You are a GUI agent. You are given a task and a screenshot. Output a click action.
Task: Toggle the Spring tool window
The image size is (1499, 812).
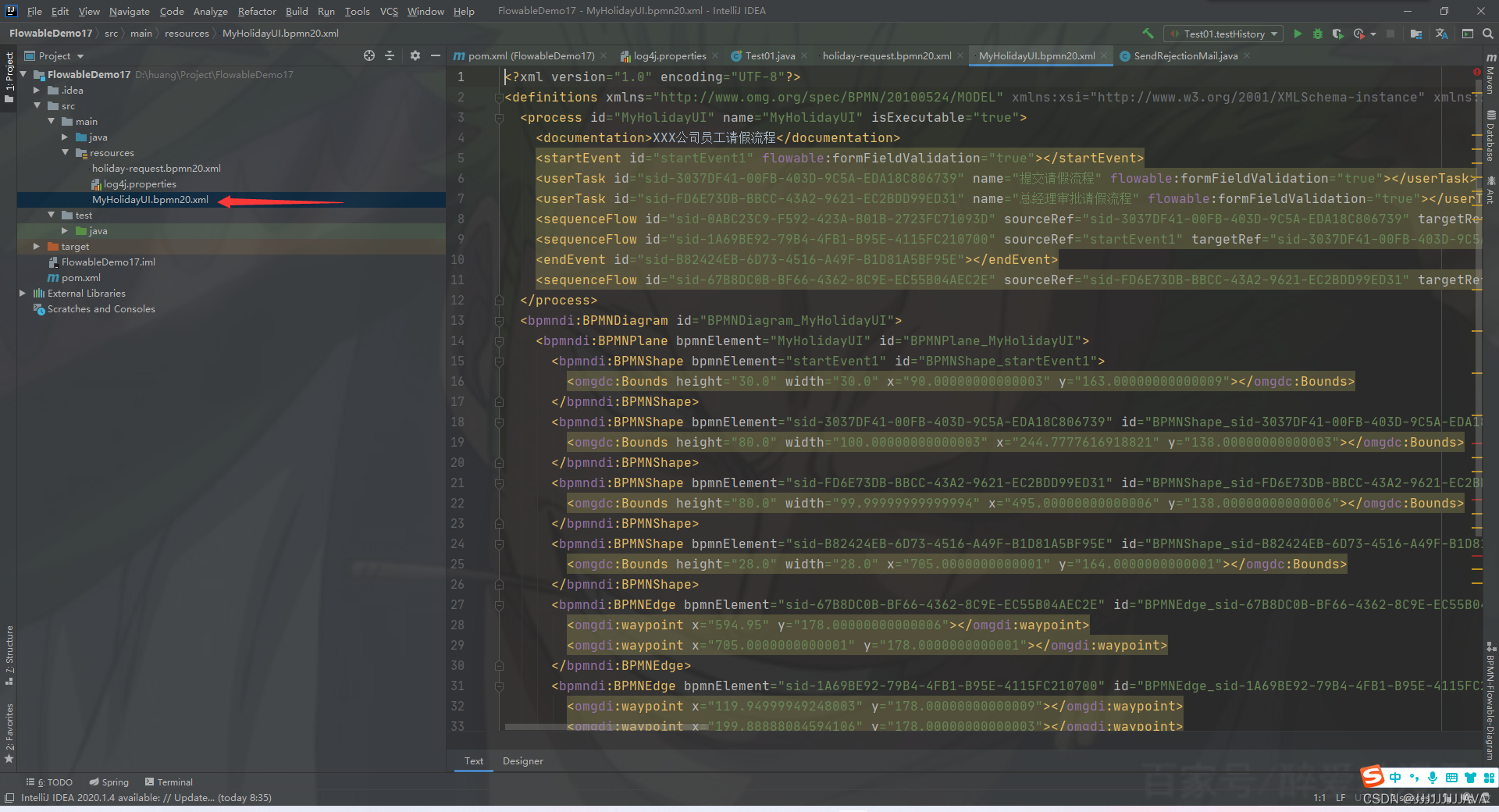[109, 782]
